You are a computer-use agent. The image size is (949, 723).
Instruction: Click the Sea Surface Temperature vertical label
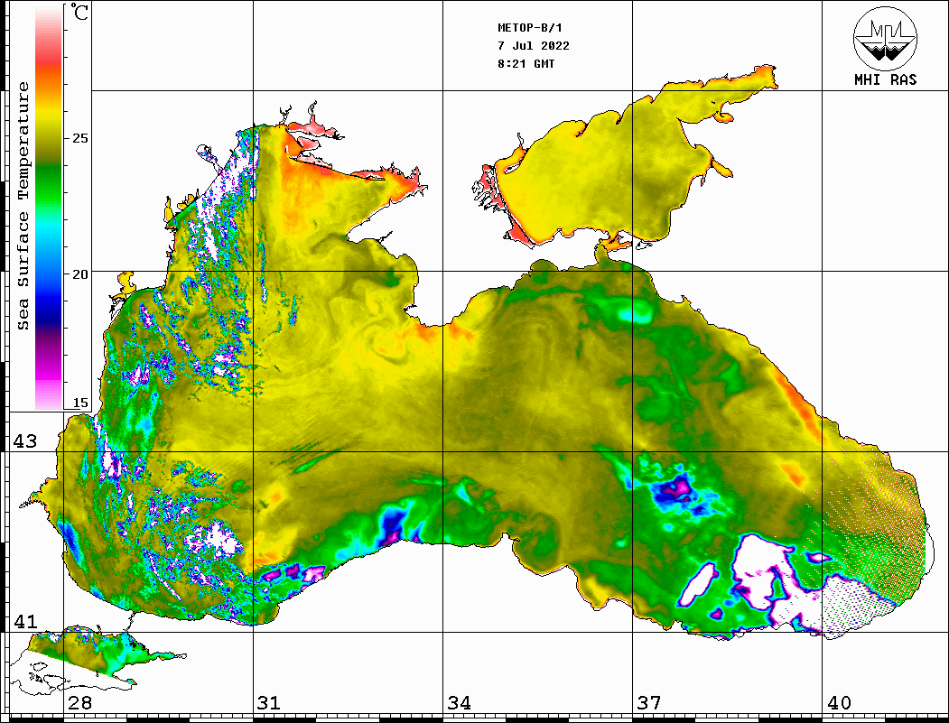pyautogui.click(x=23, y=207)
